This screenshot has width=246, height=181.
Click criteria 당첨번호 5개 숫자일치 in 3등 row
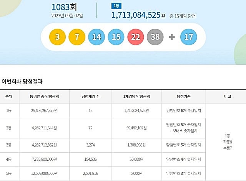184,145
